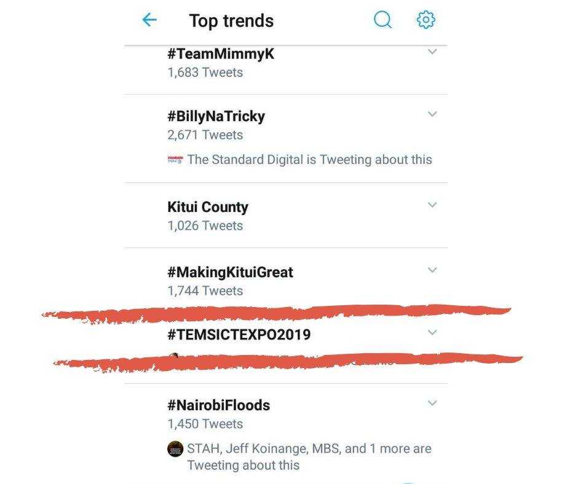The image size is (578, 484).
Task: Expand chevron beside #NairobiFloods
Action: 432,404
